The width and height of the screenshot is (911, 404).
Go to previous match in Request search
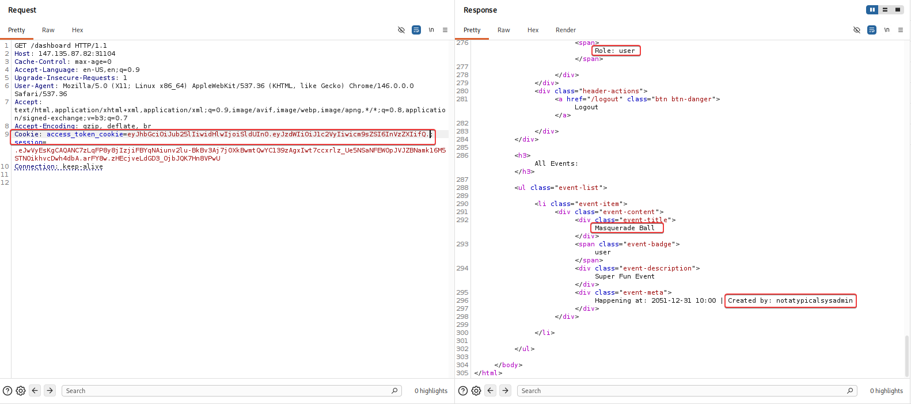click(x=35, y=391)
